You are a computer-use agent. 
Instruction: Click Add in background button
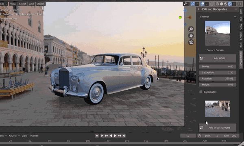pyautogui.click(x=218, y=128)
